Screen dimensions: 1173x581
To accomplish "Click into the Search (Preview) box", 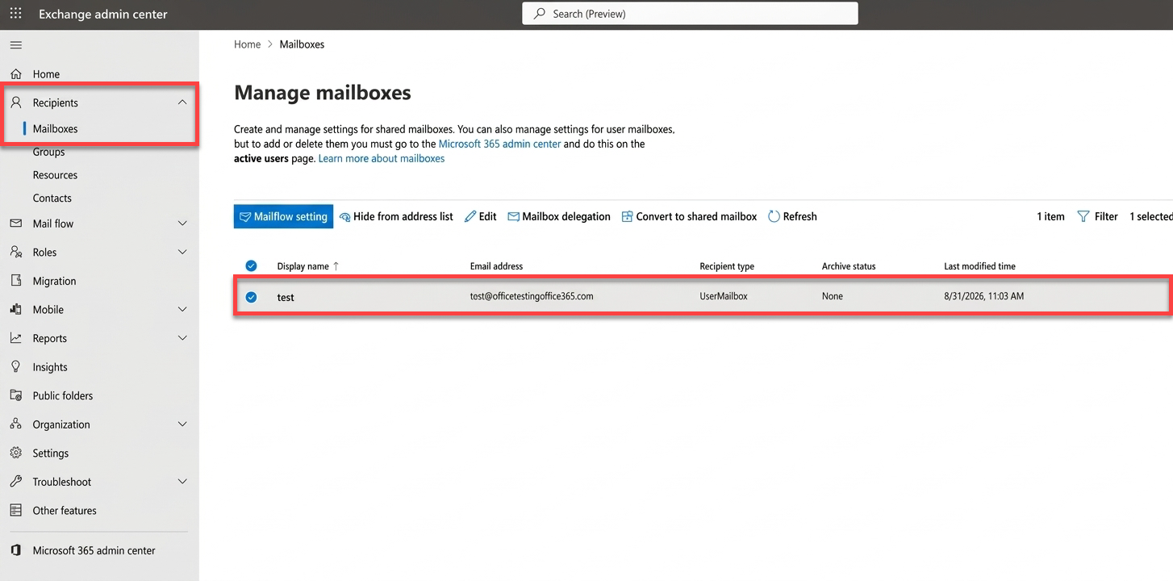I will (690, 14).
